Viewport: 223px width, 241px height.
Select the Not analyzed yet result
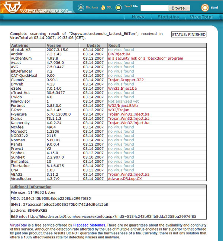tap(123, 102)
